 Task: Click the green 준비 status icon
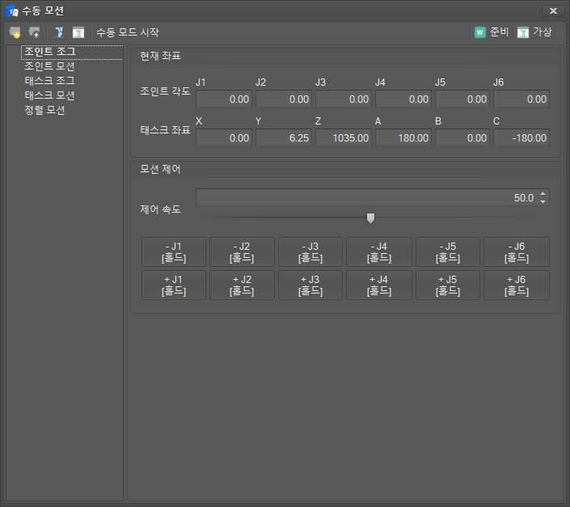pyautogui.click(x=480, y=32)
